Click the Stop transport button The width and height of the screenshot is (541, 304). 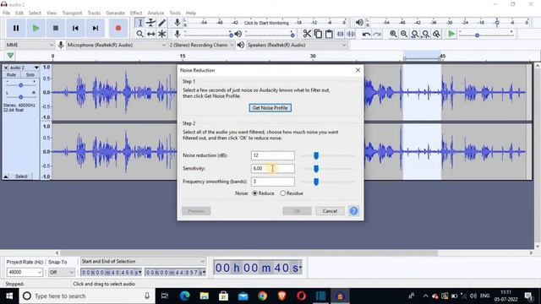(56, 28)
